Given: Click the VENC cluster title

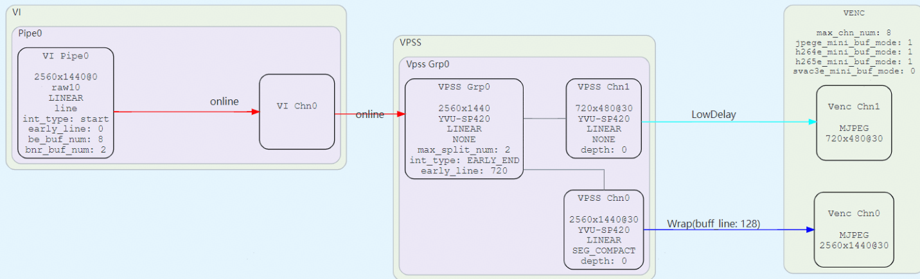Looking at the screenshot, I should [x=853, y=13].
